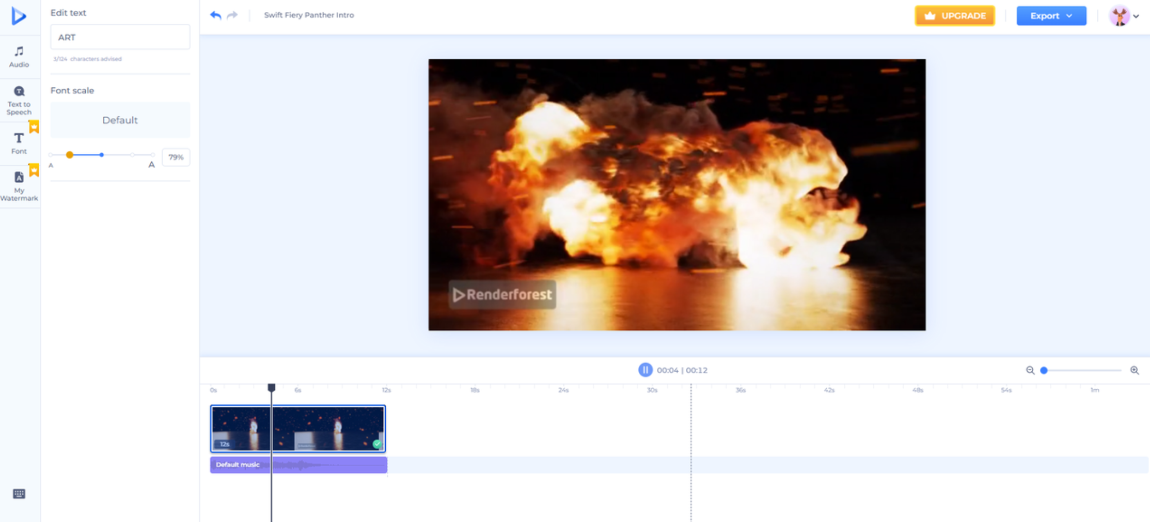Click the orange font scale slider handle
Screen dimensions: 1150x522
pos(70,155)
